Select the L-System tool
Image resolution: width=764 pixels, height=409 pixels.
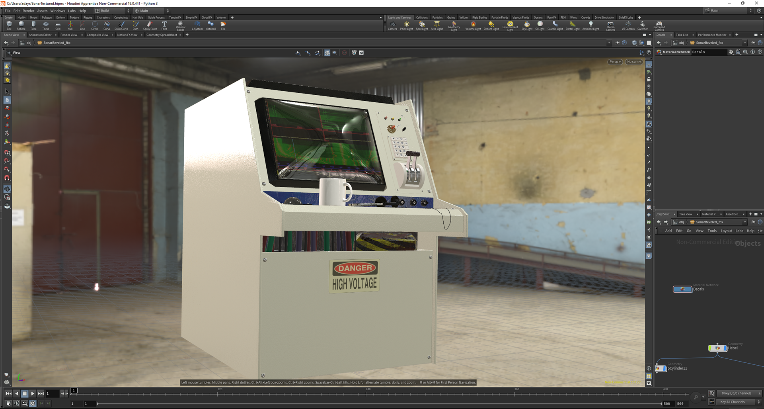click(x=197, y=25)
